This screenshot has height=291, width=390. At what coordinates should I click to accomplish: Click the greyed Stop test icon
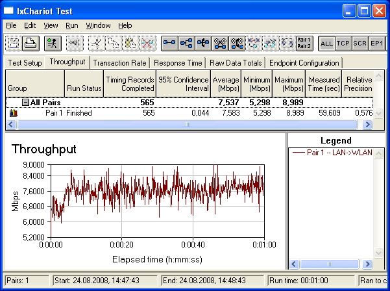(75, 44)
